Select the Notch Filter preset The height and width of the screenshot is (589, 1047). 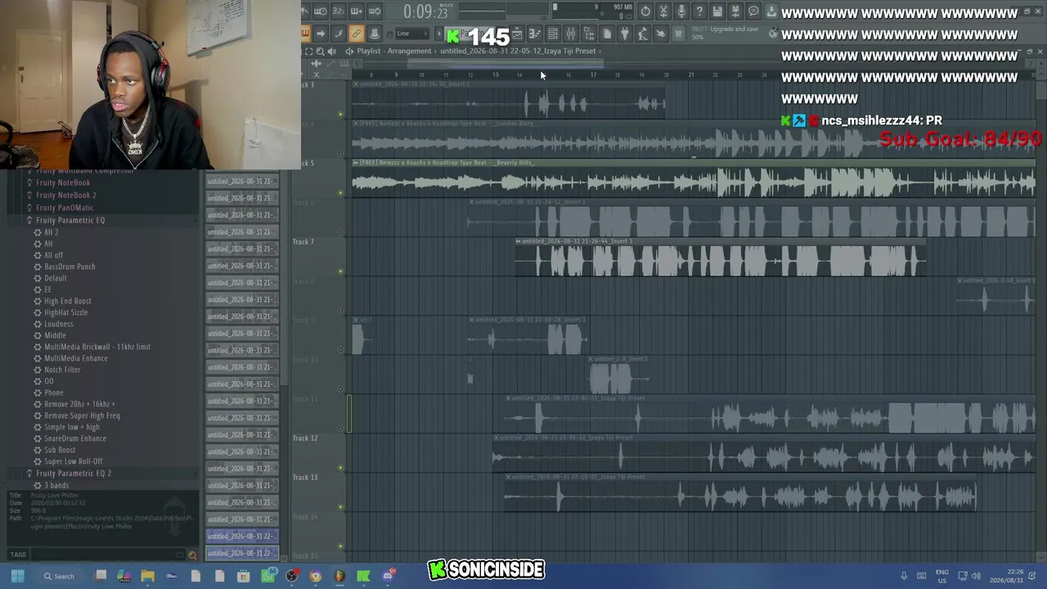coord(62,370)
